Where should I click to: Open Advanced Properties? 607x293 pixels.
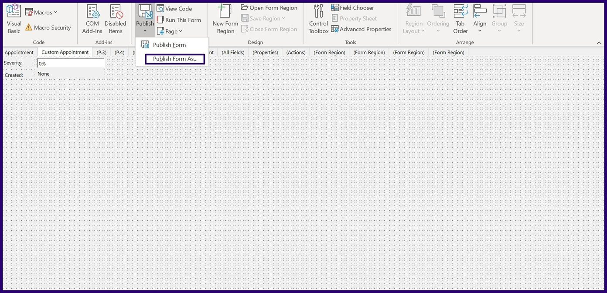coord(365,29)
